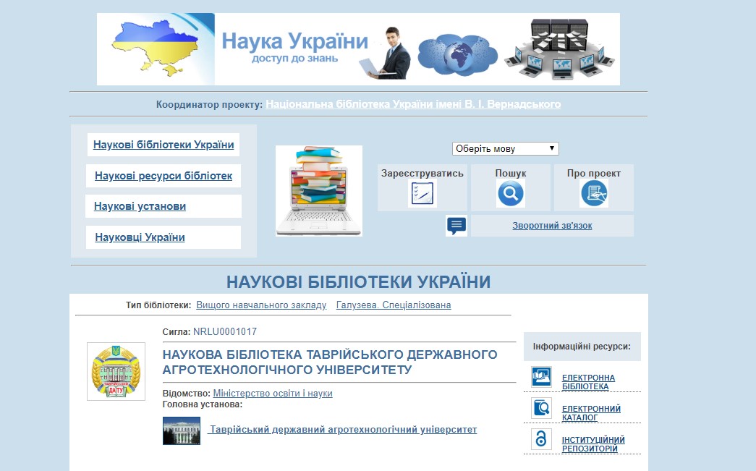Click the Пошук label
Image resolution: width=756 pixels, height=471 pixels.
(x=511, y=173)
